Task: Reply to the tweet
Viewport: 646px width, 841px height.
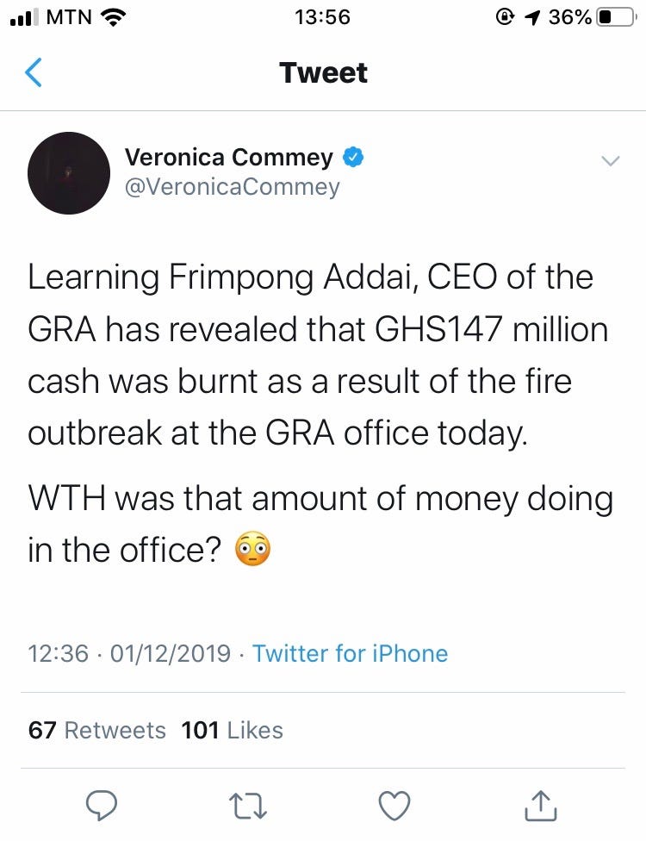Action: [103, 806]
